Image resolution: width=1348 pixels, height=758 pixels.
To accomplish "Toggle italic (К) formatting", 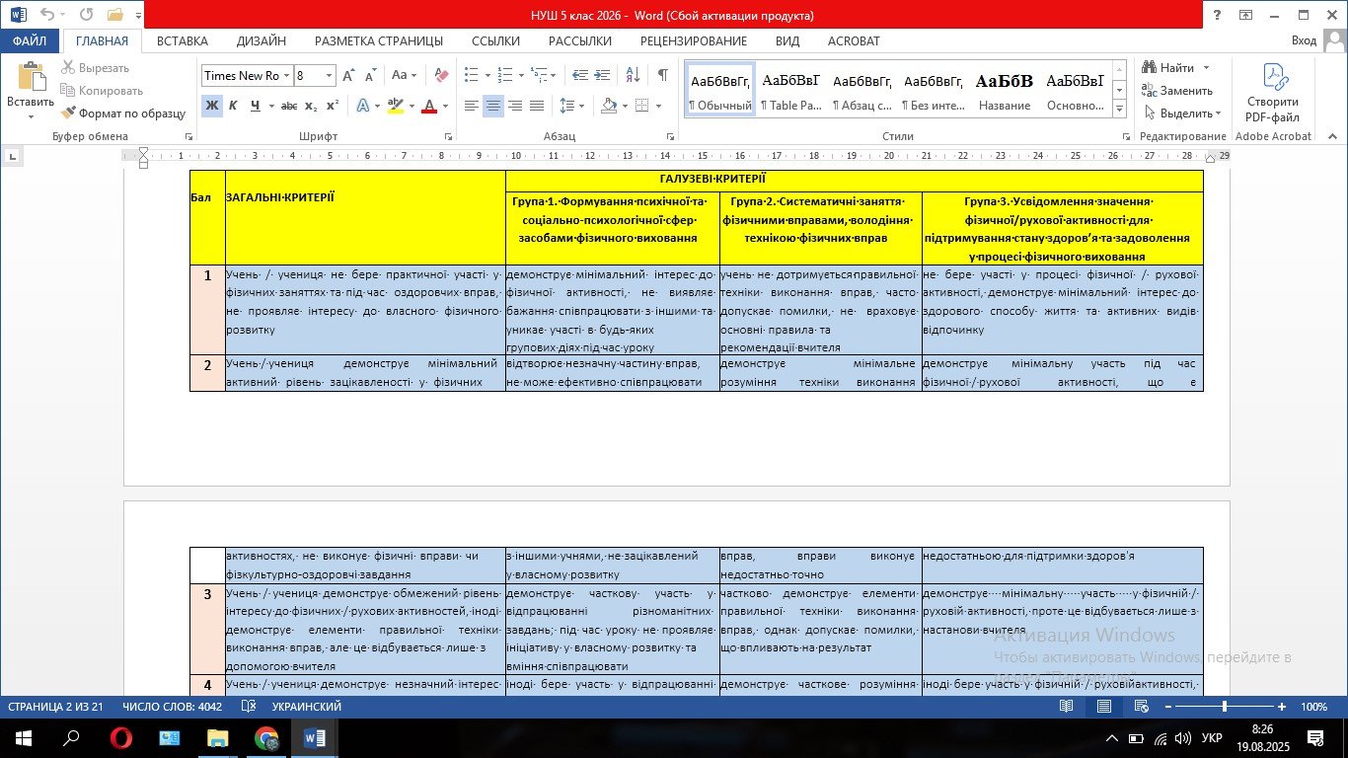I will (x=234, y=106).
